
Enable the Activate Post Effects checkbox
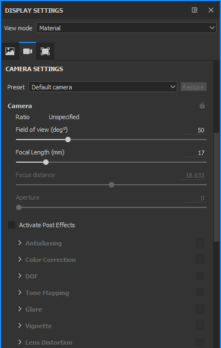click(12, 225)
